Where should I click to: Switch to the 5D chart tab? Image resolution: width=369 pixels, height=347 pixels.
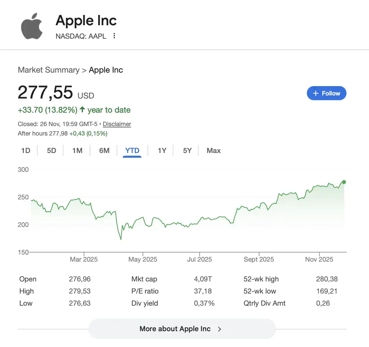coord(51,151)
